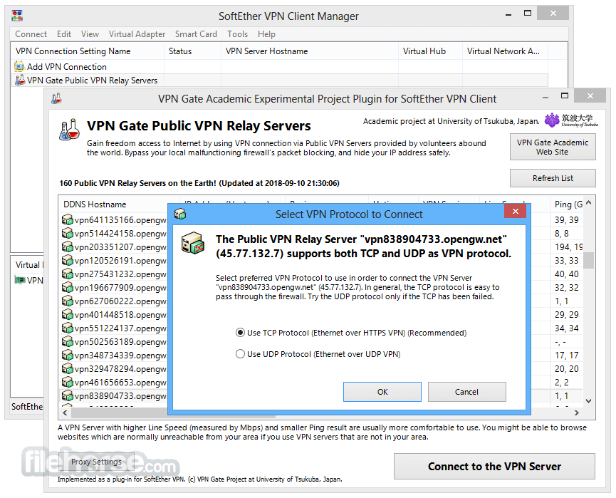Click the vertical scrollbar thumb in server list

tap(588, 261)
